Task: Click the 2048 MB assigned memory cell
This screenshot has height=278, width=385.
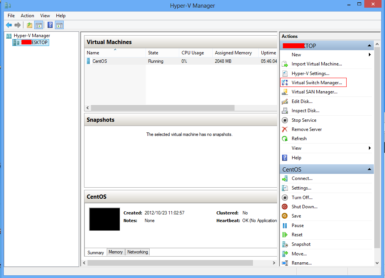Action: coord(223,61)
